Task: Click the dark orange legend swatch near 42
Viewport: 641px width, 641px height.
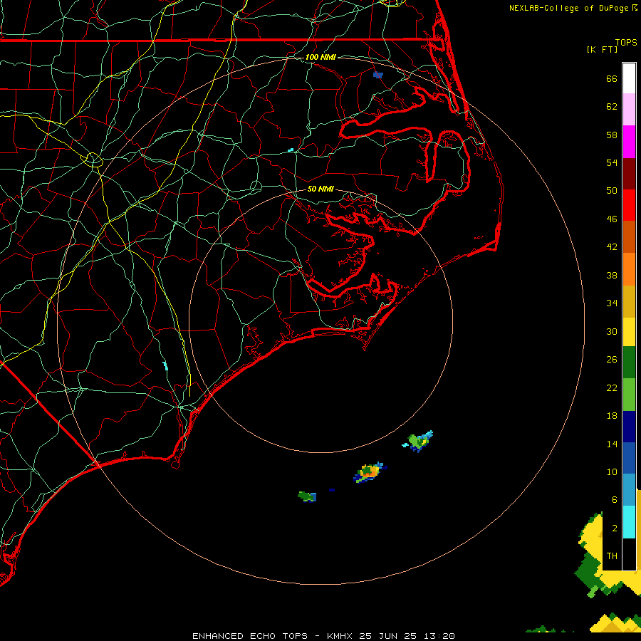Action: pyautogui.click(x=629, y=236)
